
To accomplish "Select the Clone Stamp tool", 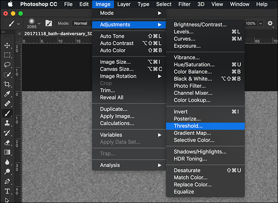I will point(7,123).
